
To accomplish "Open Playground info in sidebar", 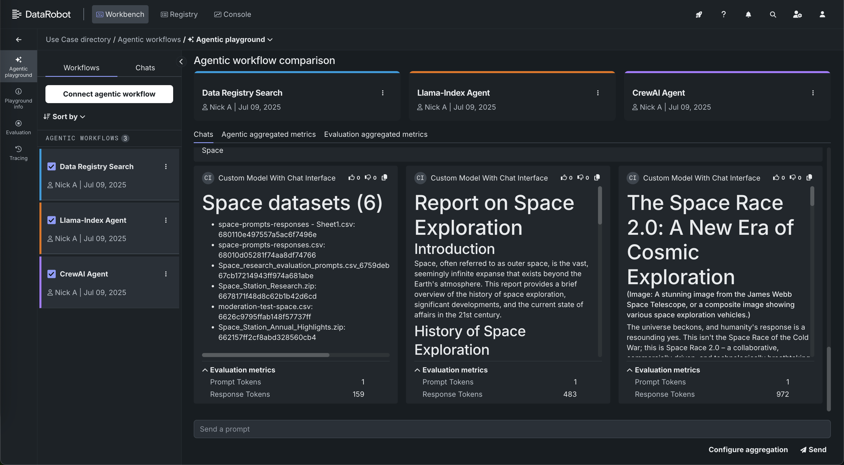I will (x=18, y=98).
